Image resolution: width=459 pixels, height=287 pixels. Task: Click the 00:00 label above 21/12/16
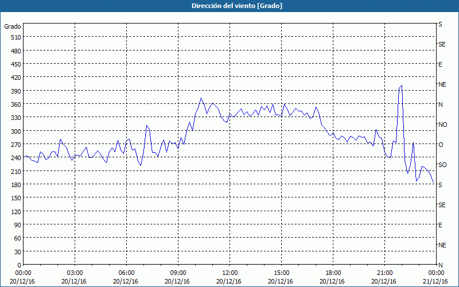pyautogui.click(x=436, y=273)
